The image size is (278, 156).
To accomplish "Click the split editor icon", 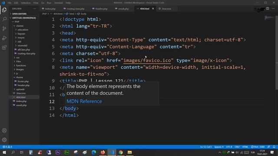I will pos(268,9).
